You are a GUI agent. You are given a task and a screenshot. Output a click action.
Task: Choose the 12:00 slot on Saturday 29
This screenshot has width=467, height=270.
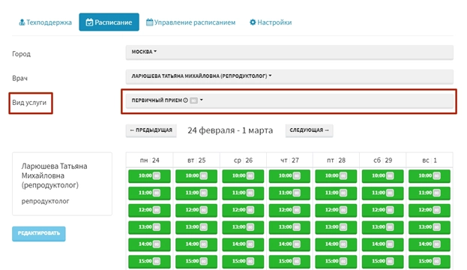click(x=383, y=210)
